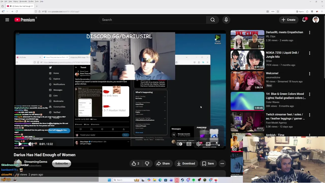Open a new browser tab
Screen dimensions: 325x183
(x=37, y=6)
